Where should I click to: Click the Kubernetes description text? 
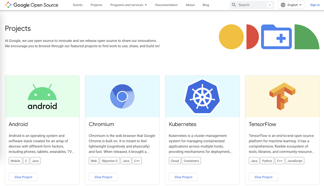pos(201,144)
